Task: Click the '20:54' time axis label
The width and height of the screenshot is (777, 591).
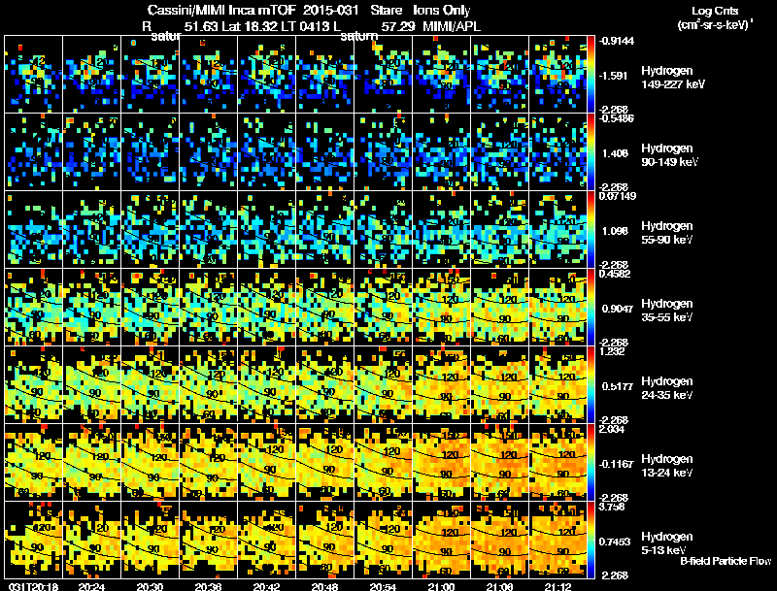Action: pos(383,586)
